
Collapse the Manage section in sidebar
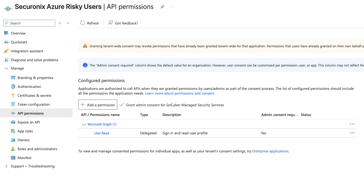[x=6, y=68]
